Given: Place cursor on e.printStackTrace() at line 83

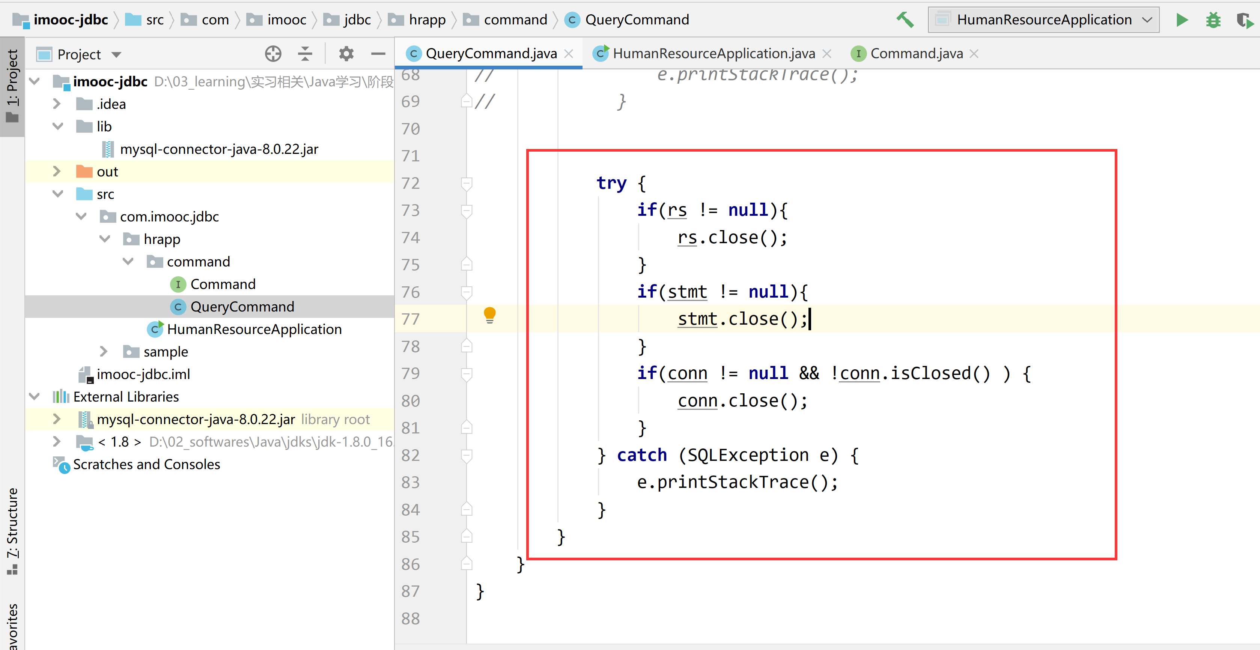Looking at the screenshot, I should click(x=738, y=482).
